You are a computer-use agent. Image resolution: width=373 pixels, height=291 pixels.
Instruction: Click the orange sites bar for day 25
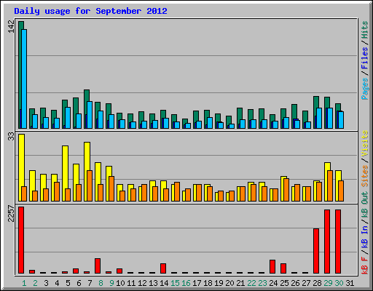point(286,190)
